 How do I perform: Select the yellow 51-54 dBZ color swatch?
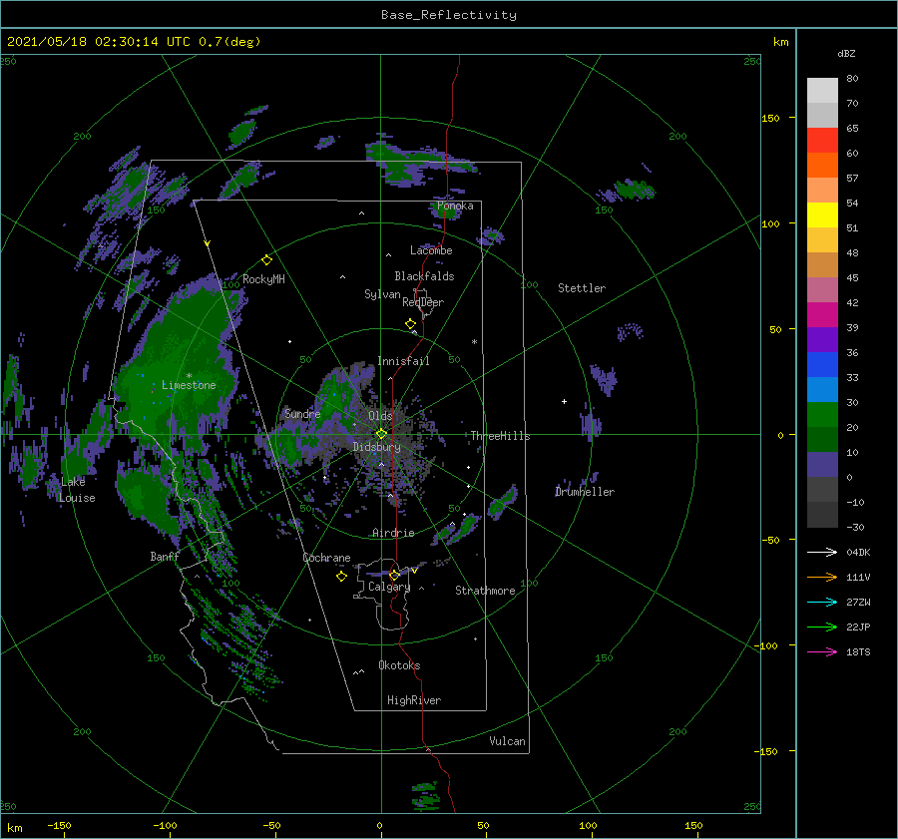click(x=822, y=215)
